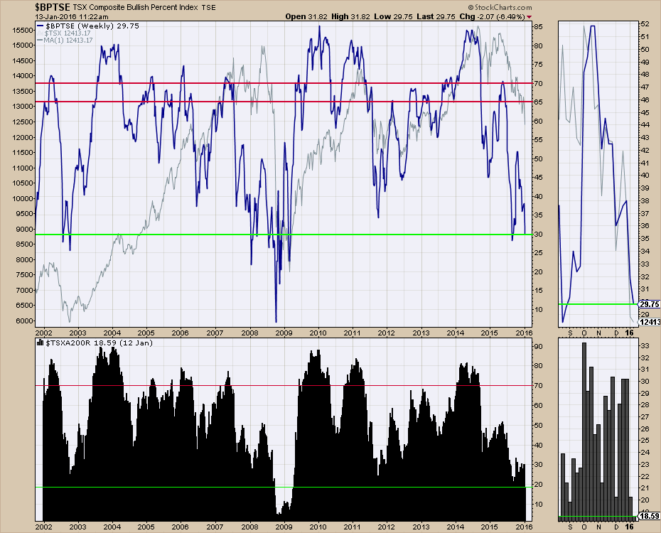Click the red 70 line in lower panel

(213, 385)
